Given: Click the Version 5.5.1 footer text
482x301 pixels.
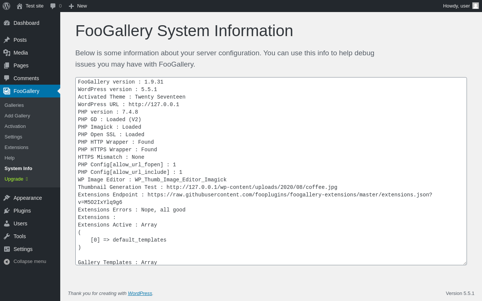Looking at the screenshot, I should click(460, 293).
